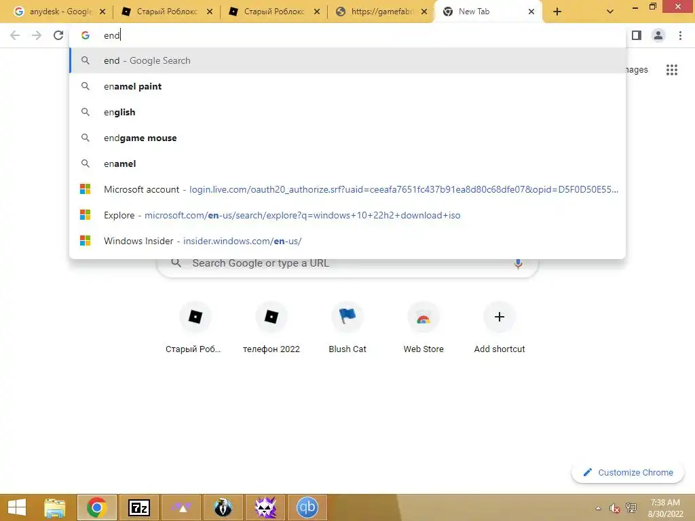Viewport: 695px width, 521px height.
Task: Show hidden tray icons arrow
Action: pos(599,508)
